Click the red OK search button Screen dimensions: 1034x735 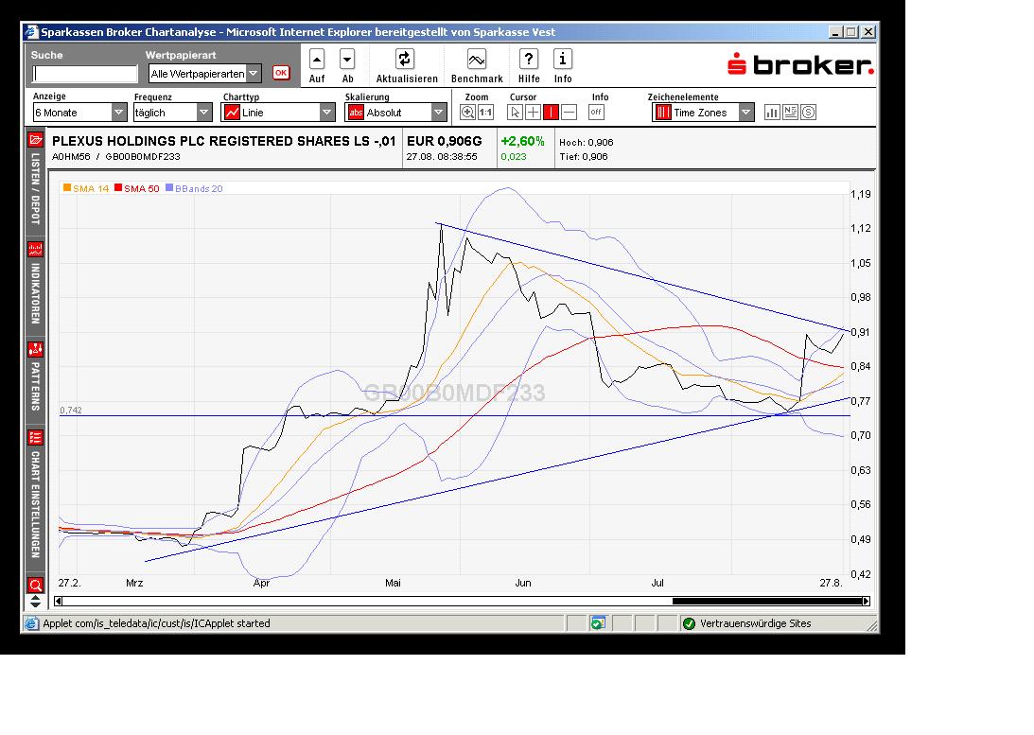tap(281, 73)
